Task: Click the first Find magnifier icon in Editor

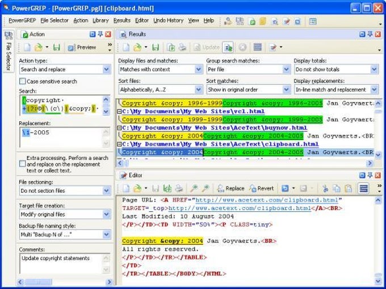Action: point(194,189)
